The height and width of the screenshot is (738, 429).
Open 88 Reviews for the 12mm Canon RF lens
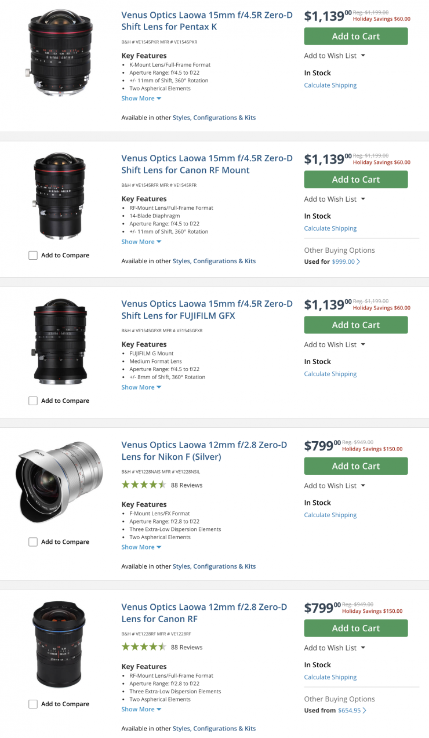click(x=187, y=648)
